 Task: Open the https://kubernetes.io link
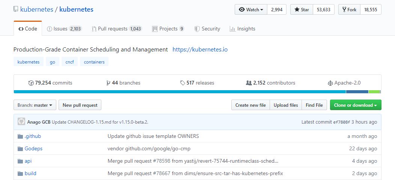[x=200, y=50]
